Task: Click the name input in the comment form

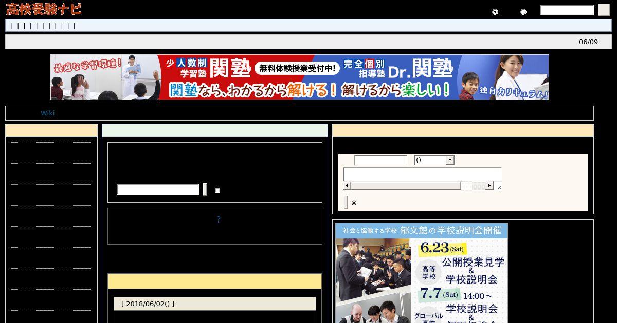Action: [380, 160]
